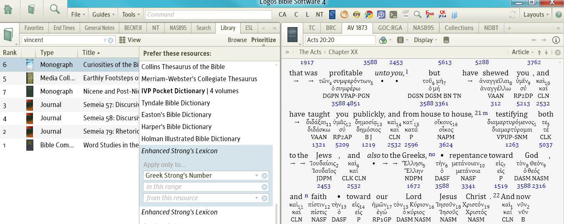Select Collins Thesaurus of the Bible
Screen dimensions: 564x224
pos(183,67)
